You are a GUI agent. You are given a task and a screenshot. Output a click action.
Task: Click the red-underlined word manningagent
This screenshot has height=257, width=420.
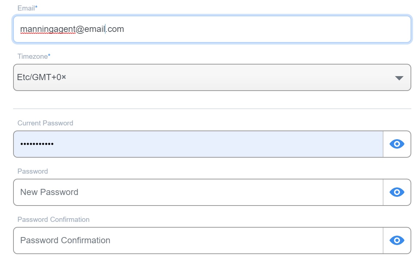(48, 29)
